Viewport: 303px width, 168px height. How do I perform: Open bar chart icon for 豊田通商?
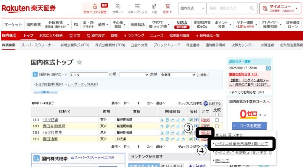point(178,139)
